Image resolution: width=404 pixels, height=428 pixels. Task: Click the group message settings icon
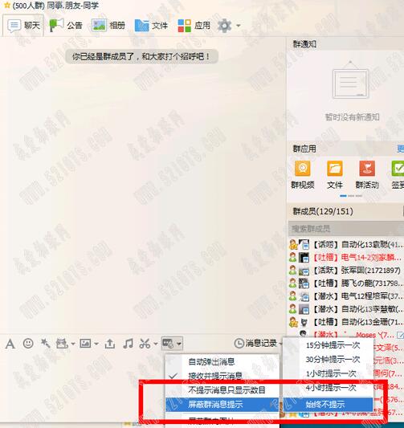click(x=168, y=344)
